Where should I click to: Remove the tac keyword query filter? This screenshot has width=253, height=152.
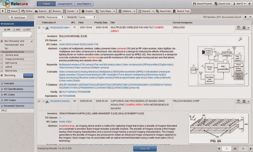coord(32,41)
